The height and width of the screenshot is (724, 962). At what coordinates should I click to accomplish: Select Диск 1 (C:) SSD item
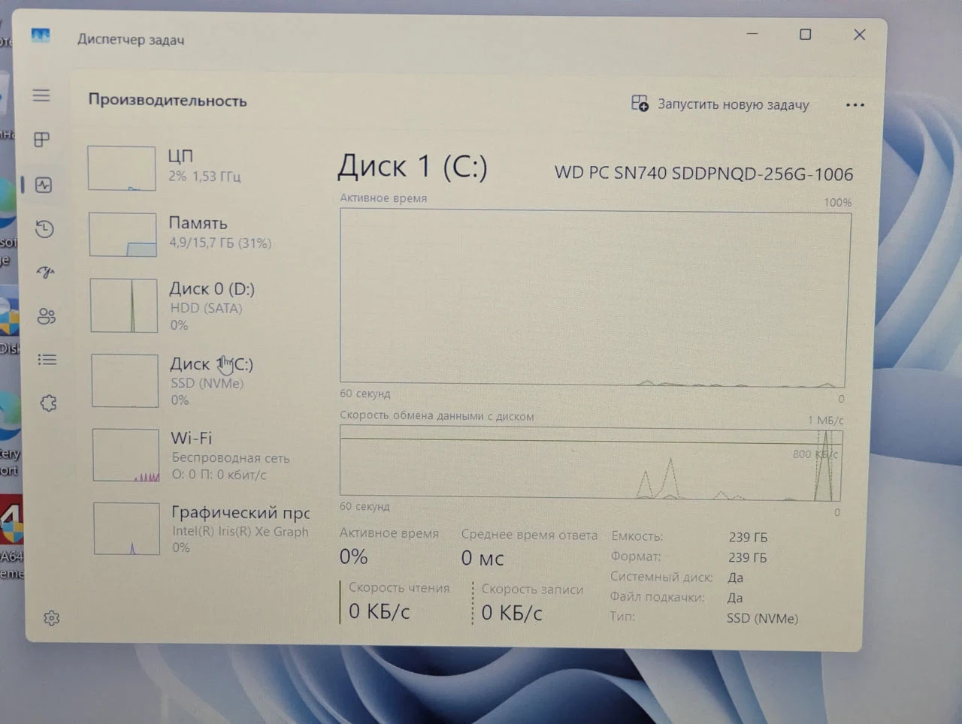click(x=199, y=381)
